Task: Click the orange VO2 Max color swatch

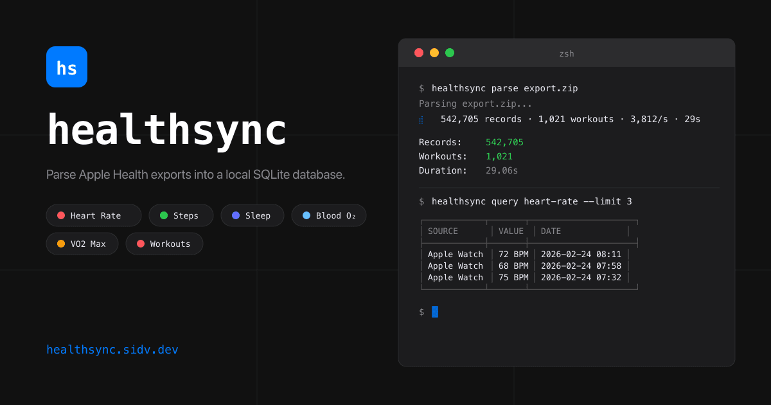Action: (62, 244)
